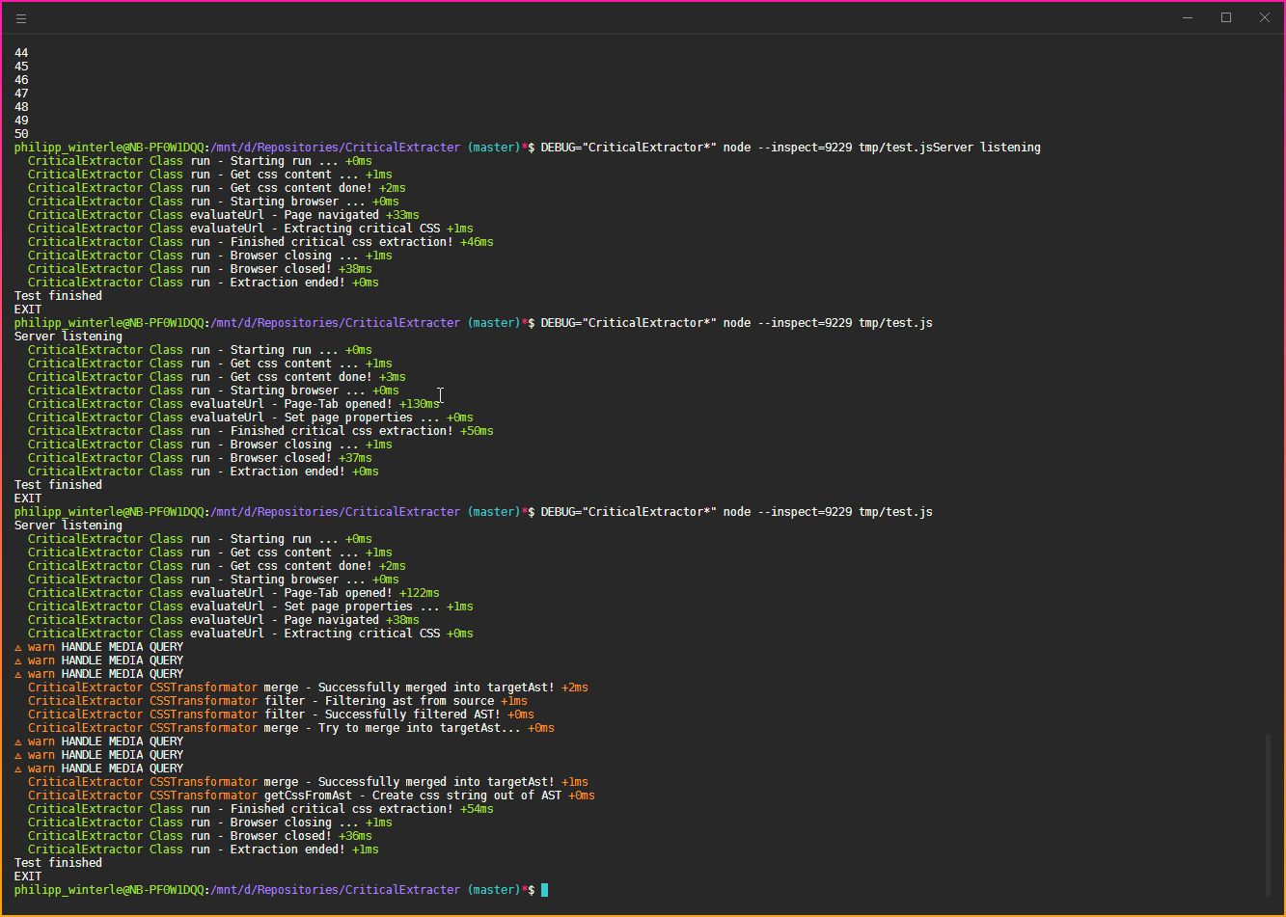
Task: Click the warning icon above the CSSTransformator merge line
Action: coord(16,673)
